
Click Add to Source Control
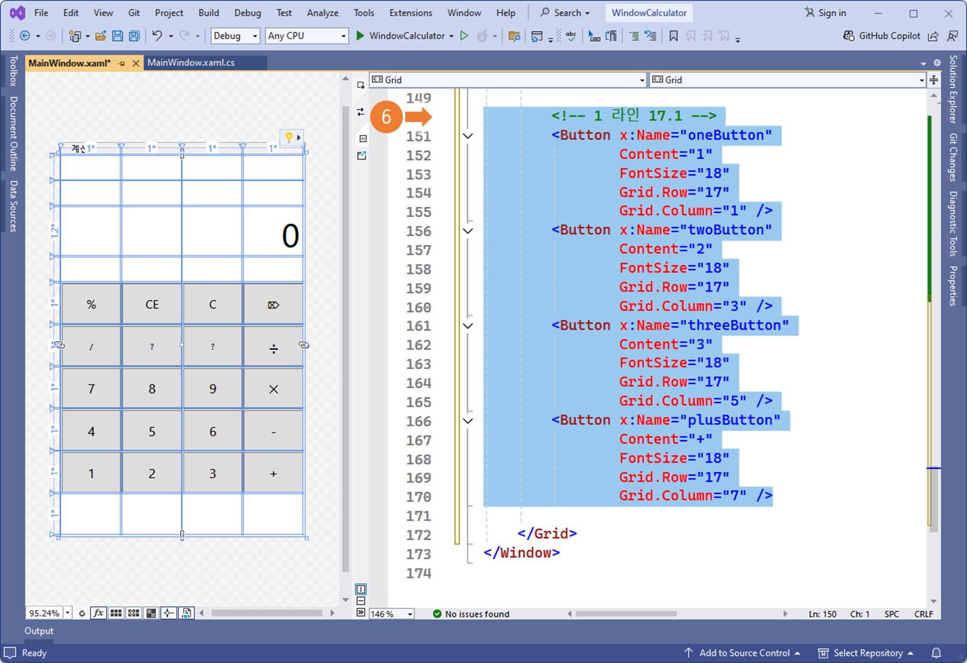click(741, 653)
